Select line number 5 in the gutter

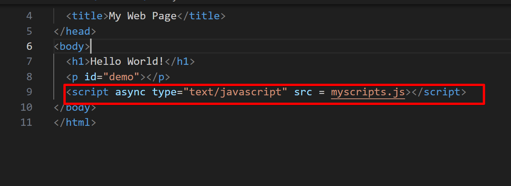29,31
